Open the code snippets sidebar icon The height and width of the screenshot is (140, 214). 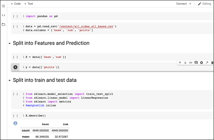point(3,15)
